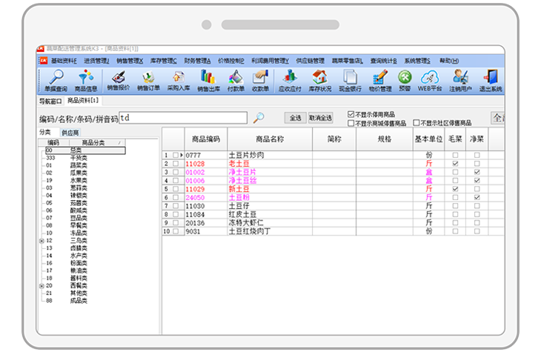541x352 pixels.
Task: Launch the WEB平台 cloud icon
Action: 430,80
